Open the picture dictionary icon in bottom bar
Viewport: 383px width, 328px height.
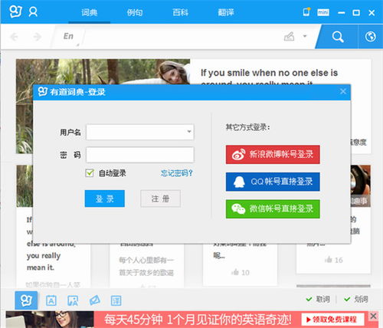point(73,300)
